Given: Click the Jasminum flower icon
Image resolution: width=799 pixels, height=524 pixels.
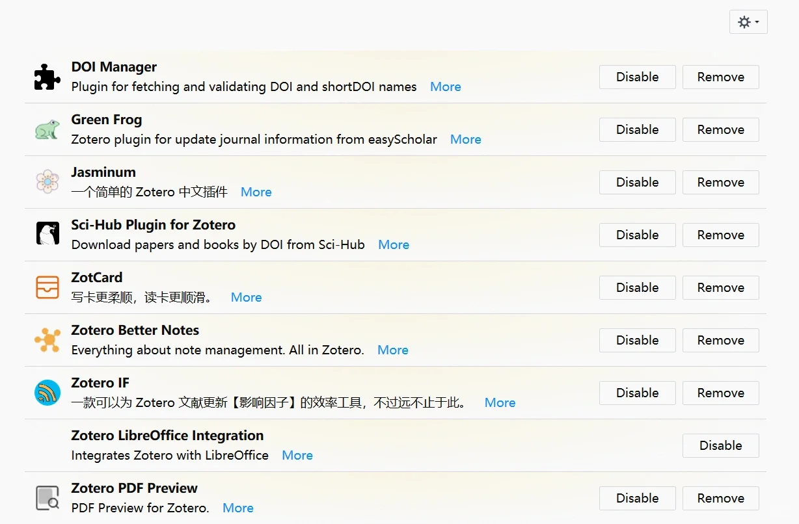Looking at the screenshot, I should (x=47, y=182).
